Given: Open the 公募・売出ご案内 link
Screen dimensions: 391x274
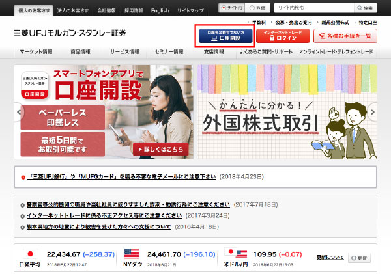Looking at the screenshot, I should pyautogui.click(x=293, y=23).
